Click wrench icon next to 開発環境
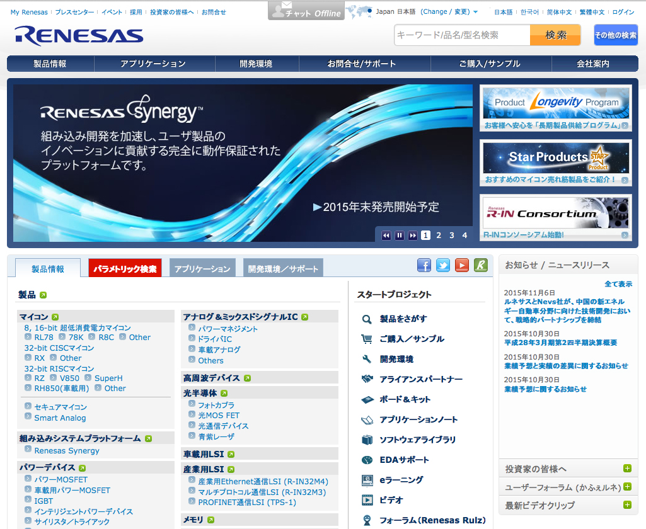Viewport: 646px width, 529px height. click(x=367, y=359)
